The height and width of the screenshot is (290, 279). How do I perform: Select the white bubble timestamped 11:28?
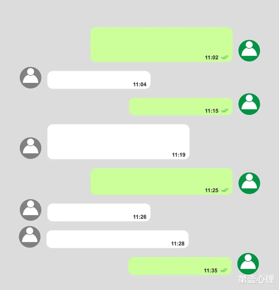click(118, 239)
